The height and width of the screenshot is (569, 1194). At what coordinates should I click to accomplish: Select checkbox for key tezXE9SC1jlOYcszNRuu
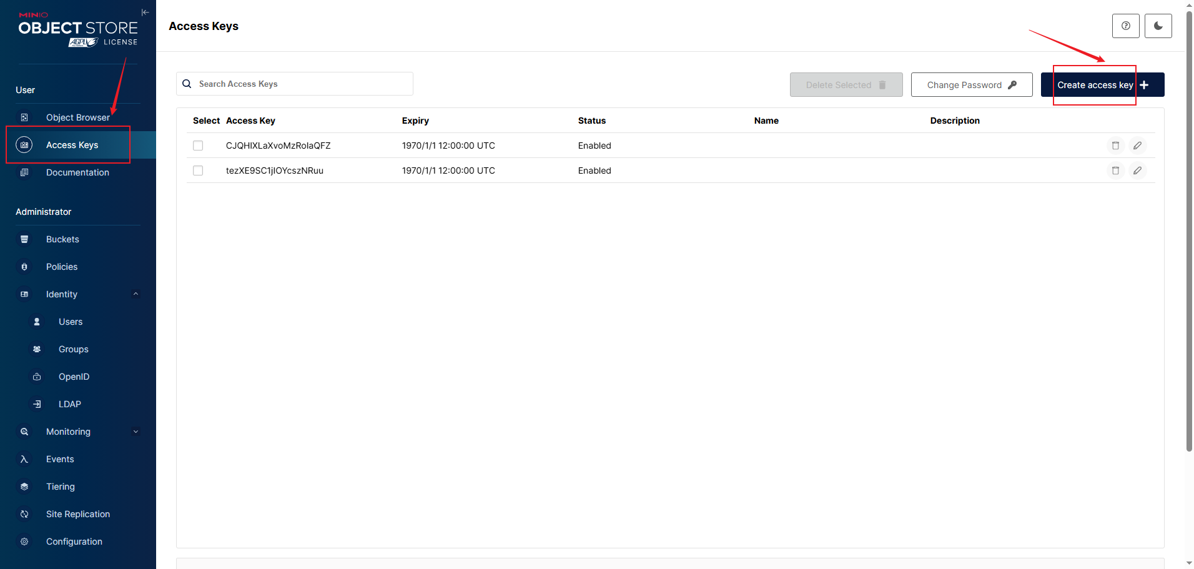[x=198, y=171]
